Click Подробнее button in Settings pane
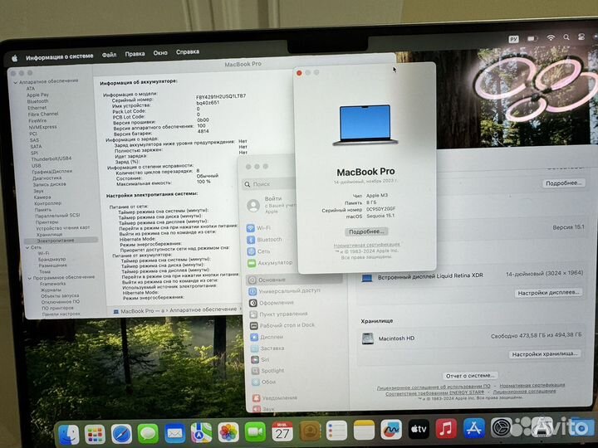 tap(564, 183)
